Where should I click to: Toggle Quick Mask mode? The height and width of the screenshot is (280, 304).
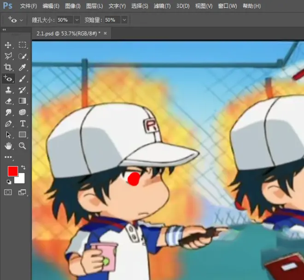tap(8, 192)
